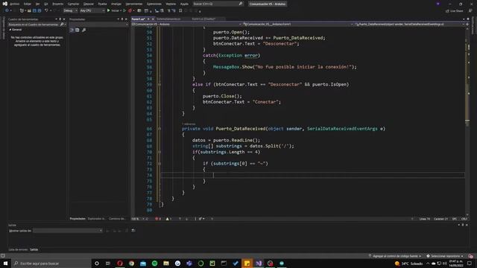Click the Live Share button
The height and width of the screenshot is (268, 477).
(x=455, y=11)
